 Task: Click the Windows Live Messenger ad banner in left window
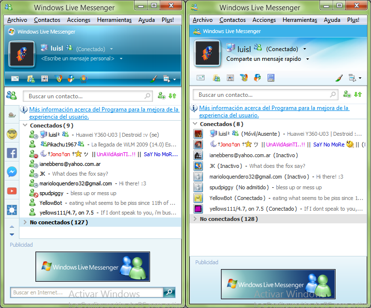pyautogui.click(x=93, y=267)
